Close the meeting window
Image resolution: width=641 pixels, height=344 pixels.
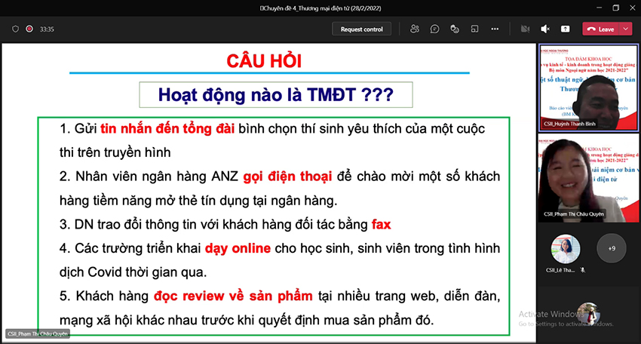click(x=633, y=8)
